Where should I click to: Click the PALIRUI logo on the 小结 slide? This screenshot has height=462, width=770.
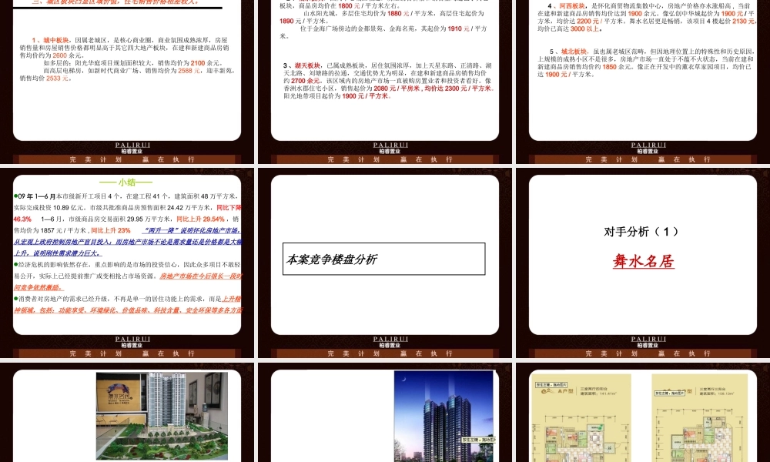[x=132, y=341]
